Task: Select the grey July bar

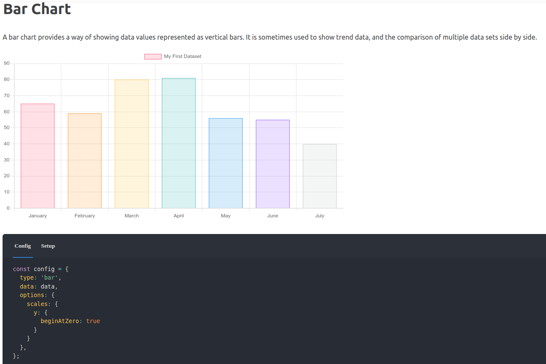Action: (319, 176)
